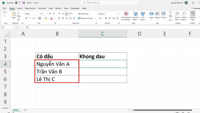Click the Clear eraser icon

[x=170, y=20]
